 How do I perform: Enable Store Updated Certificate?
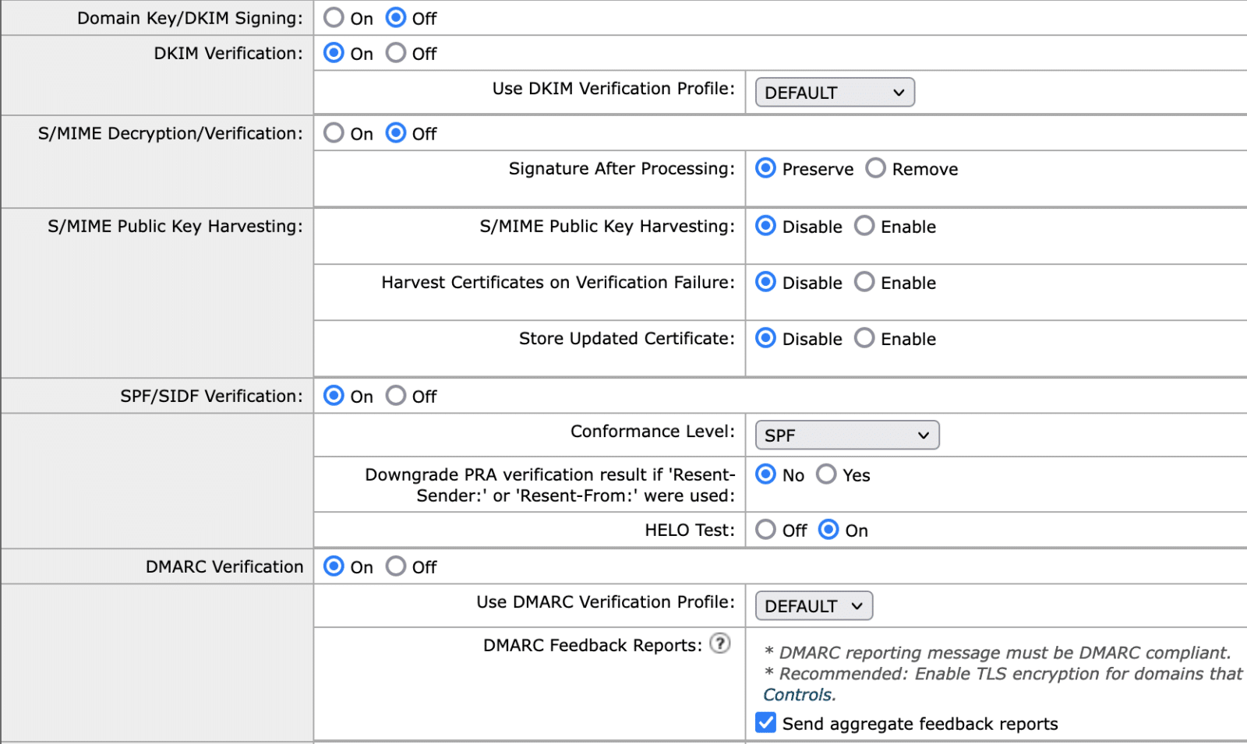click(x=864, y=338)
